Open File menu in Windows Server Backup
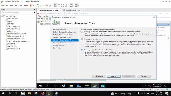Screen dimensions: 171x96 39,16
